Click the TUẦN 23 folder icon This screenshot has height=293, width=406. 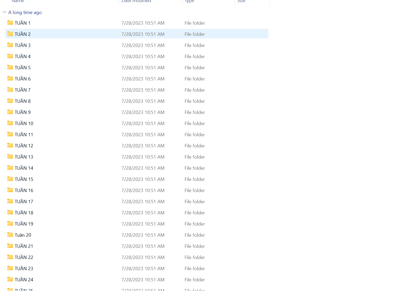click(10, 268)
